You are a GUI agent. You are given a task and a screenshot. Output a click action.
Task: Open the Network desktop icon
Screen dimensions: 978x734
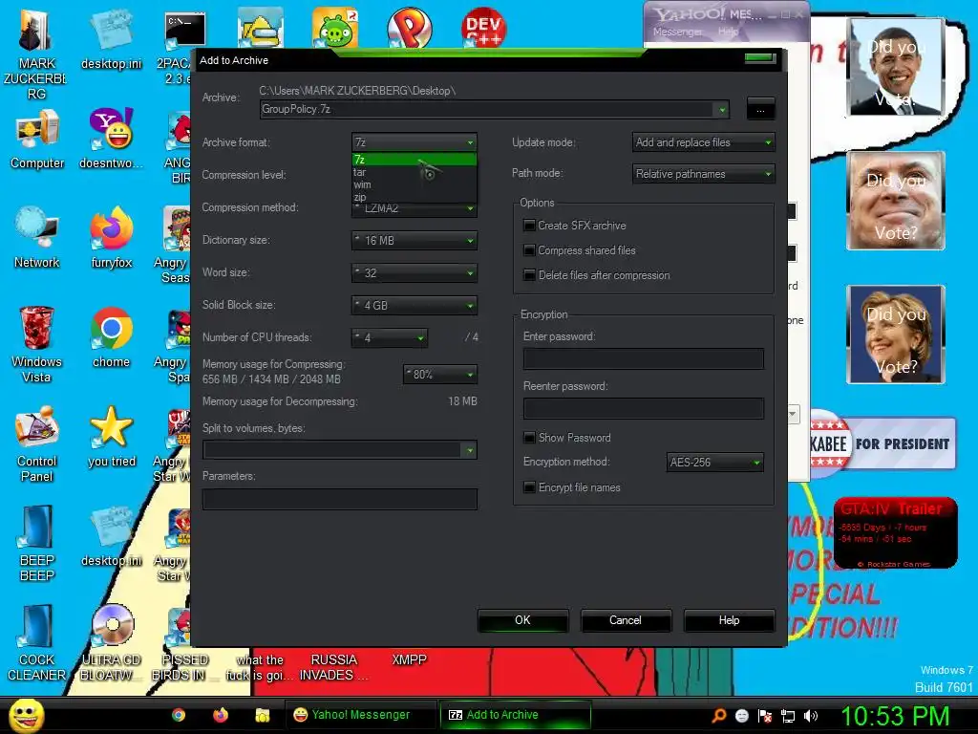coord(37,238)
